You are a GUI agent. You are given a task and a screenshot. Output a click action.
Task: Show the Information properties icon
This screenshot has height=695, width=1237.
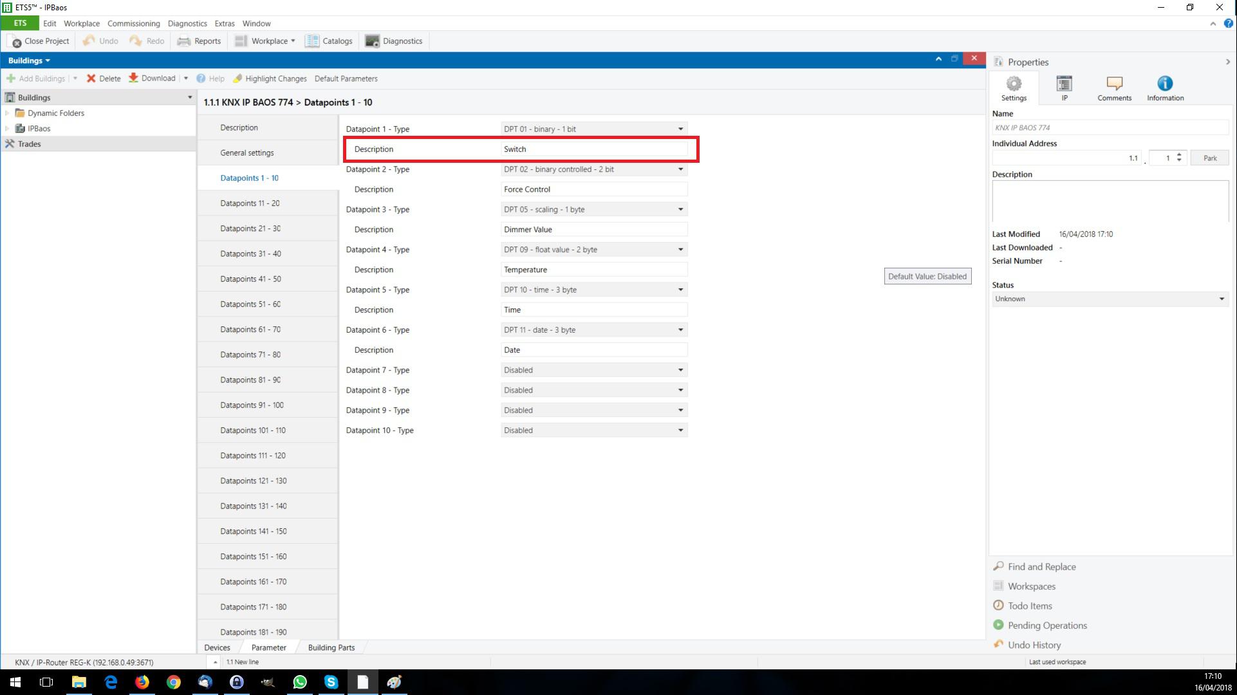tap(1165, 84)
